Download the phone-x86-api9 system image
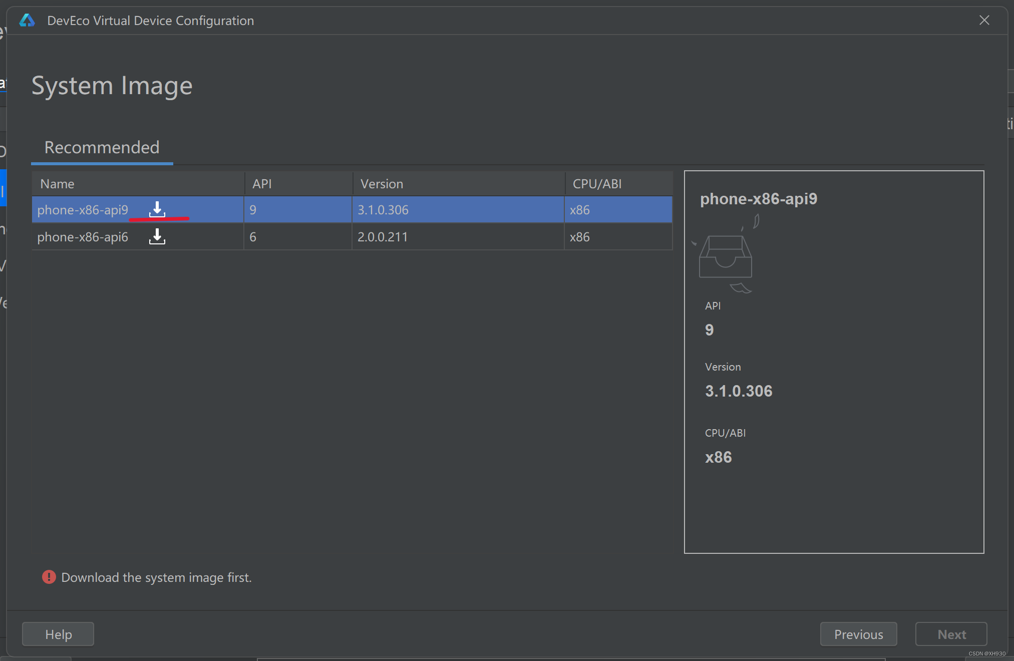Image resolution: width=1014 pixels, height=661 pixels. point(157,209)
